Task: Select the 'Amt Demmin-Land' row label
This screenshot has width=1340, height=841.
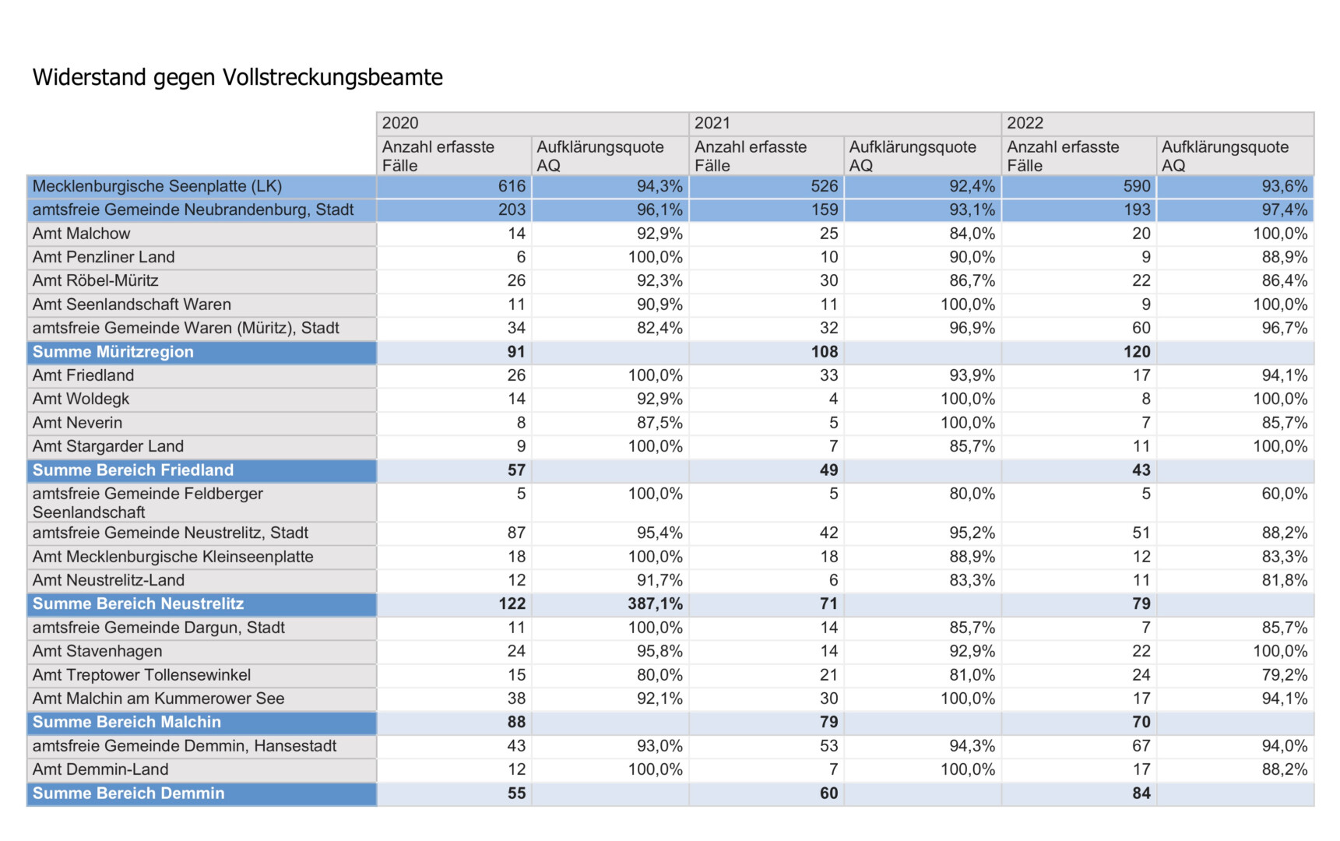Action: [100, 770]
